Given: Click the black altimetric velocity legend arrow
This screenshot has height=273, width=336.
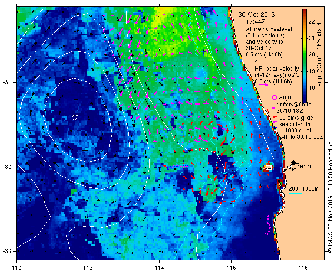Looking at the screenshot, I should [254, 61].
